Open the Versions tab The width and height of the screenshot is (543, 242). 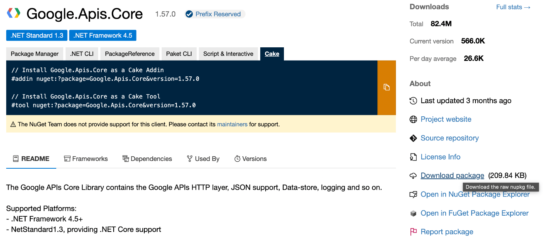click(250, 159)
